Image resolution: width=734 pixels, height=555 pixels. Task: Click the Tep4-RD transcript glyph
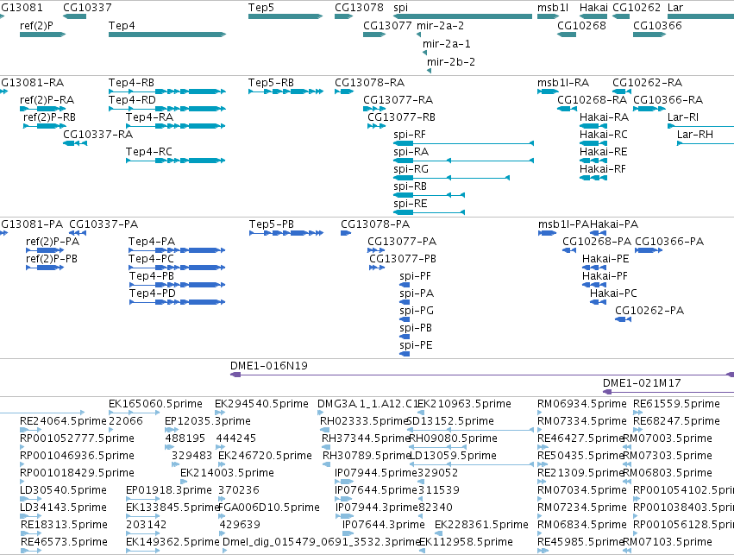[x=167, y=109]
